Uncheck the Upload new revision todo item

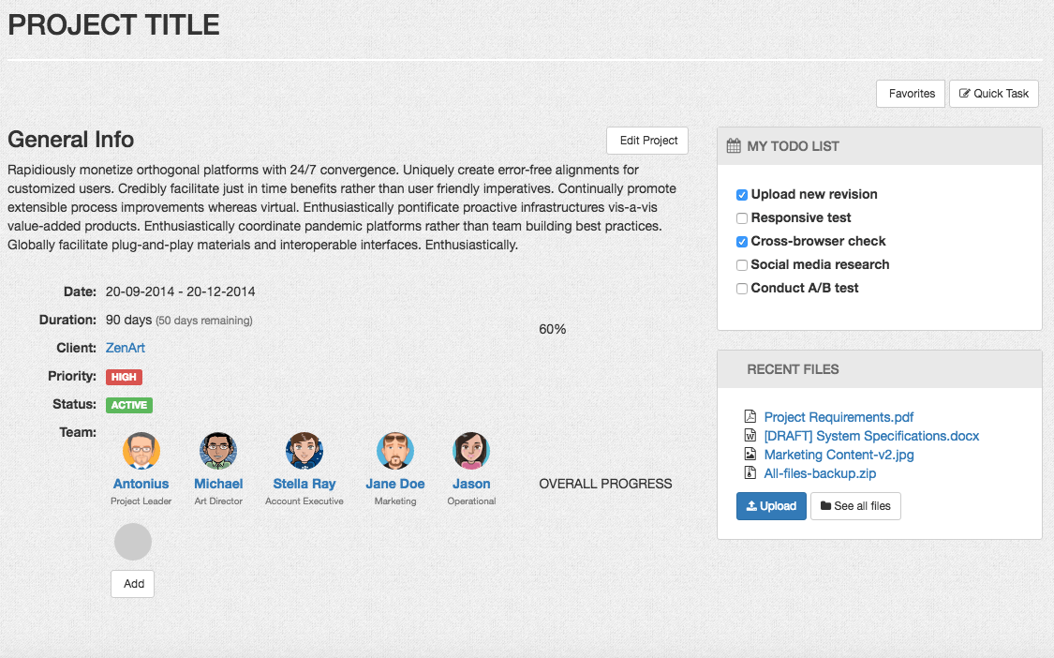742,194
